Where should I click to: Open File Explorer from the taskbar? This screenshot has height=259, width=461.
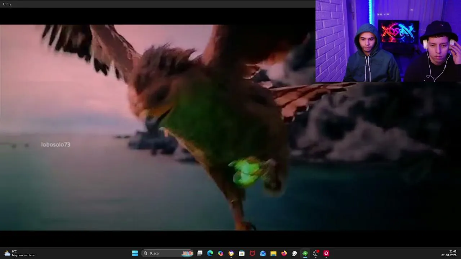[273, 253]
